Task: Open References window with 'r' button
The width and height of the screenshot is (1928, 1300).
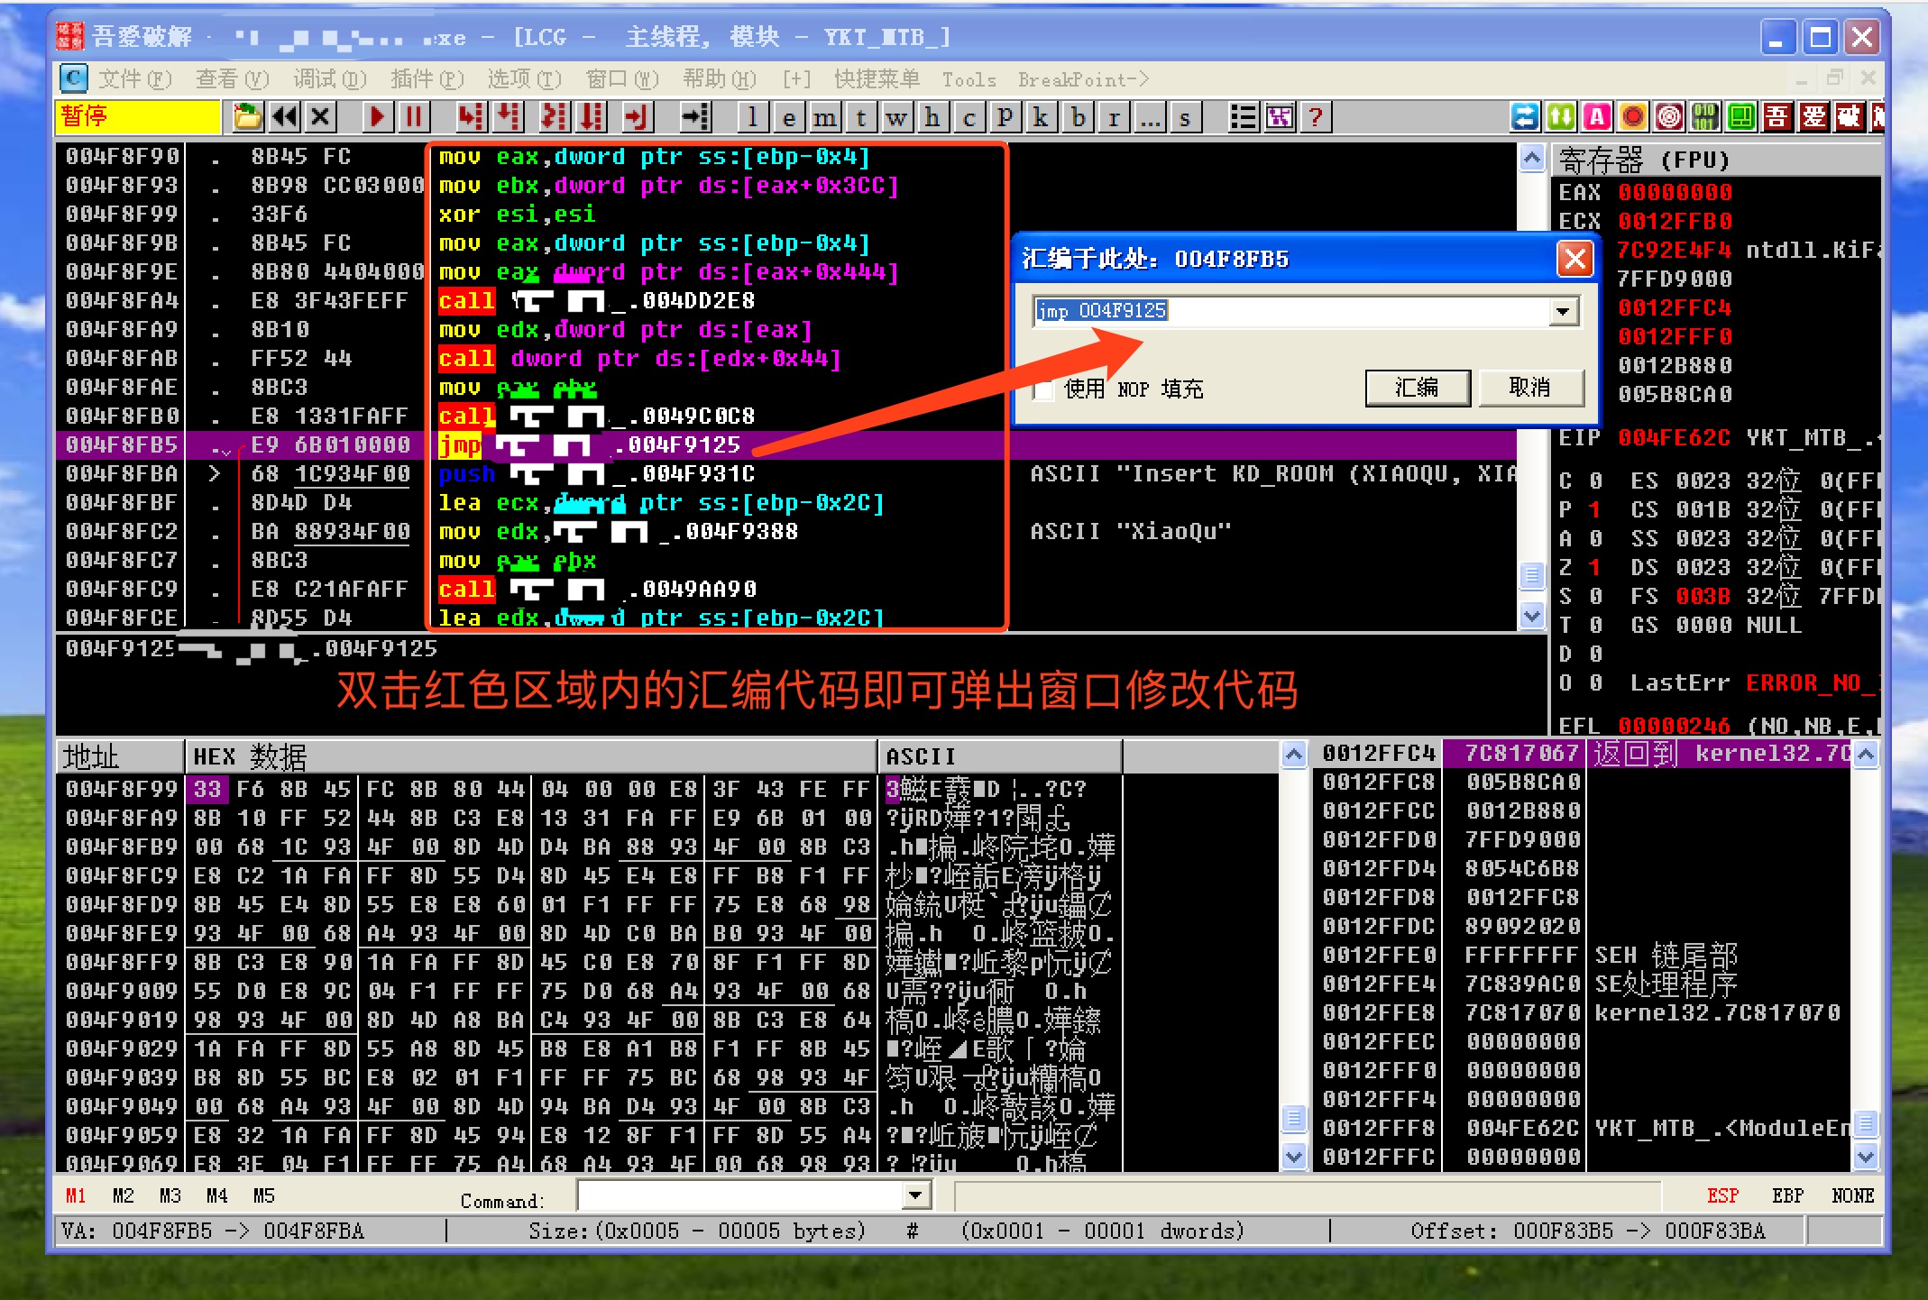Action: coord(1114,117)
